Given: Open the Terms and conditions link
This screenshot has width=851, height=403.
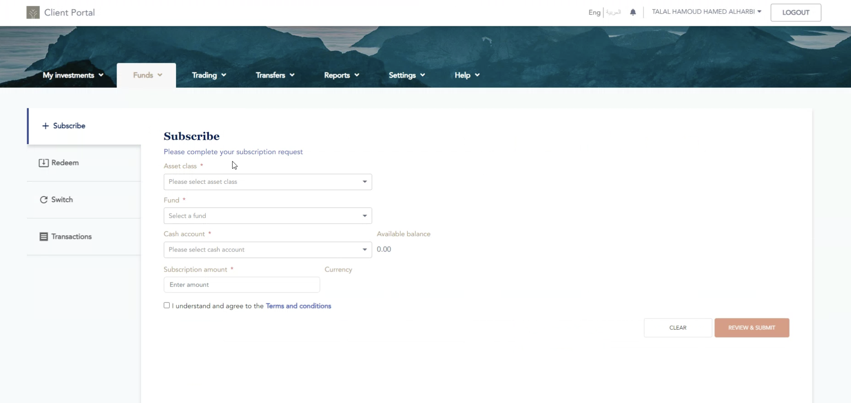Looking at the screenshot, I should click(x=298, y=306).
